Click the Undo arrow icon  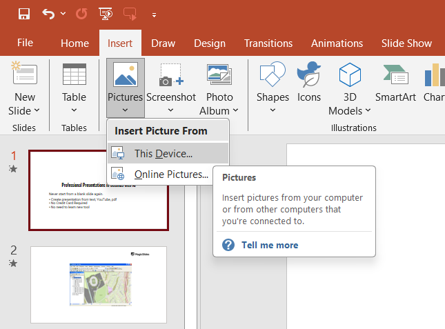point(48,14)
